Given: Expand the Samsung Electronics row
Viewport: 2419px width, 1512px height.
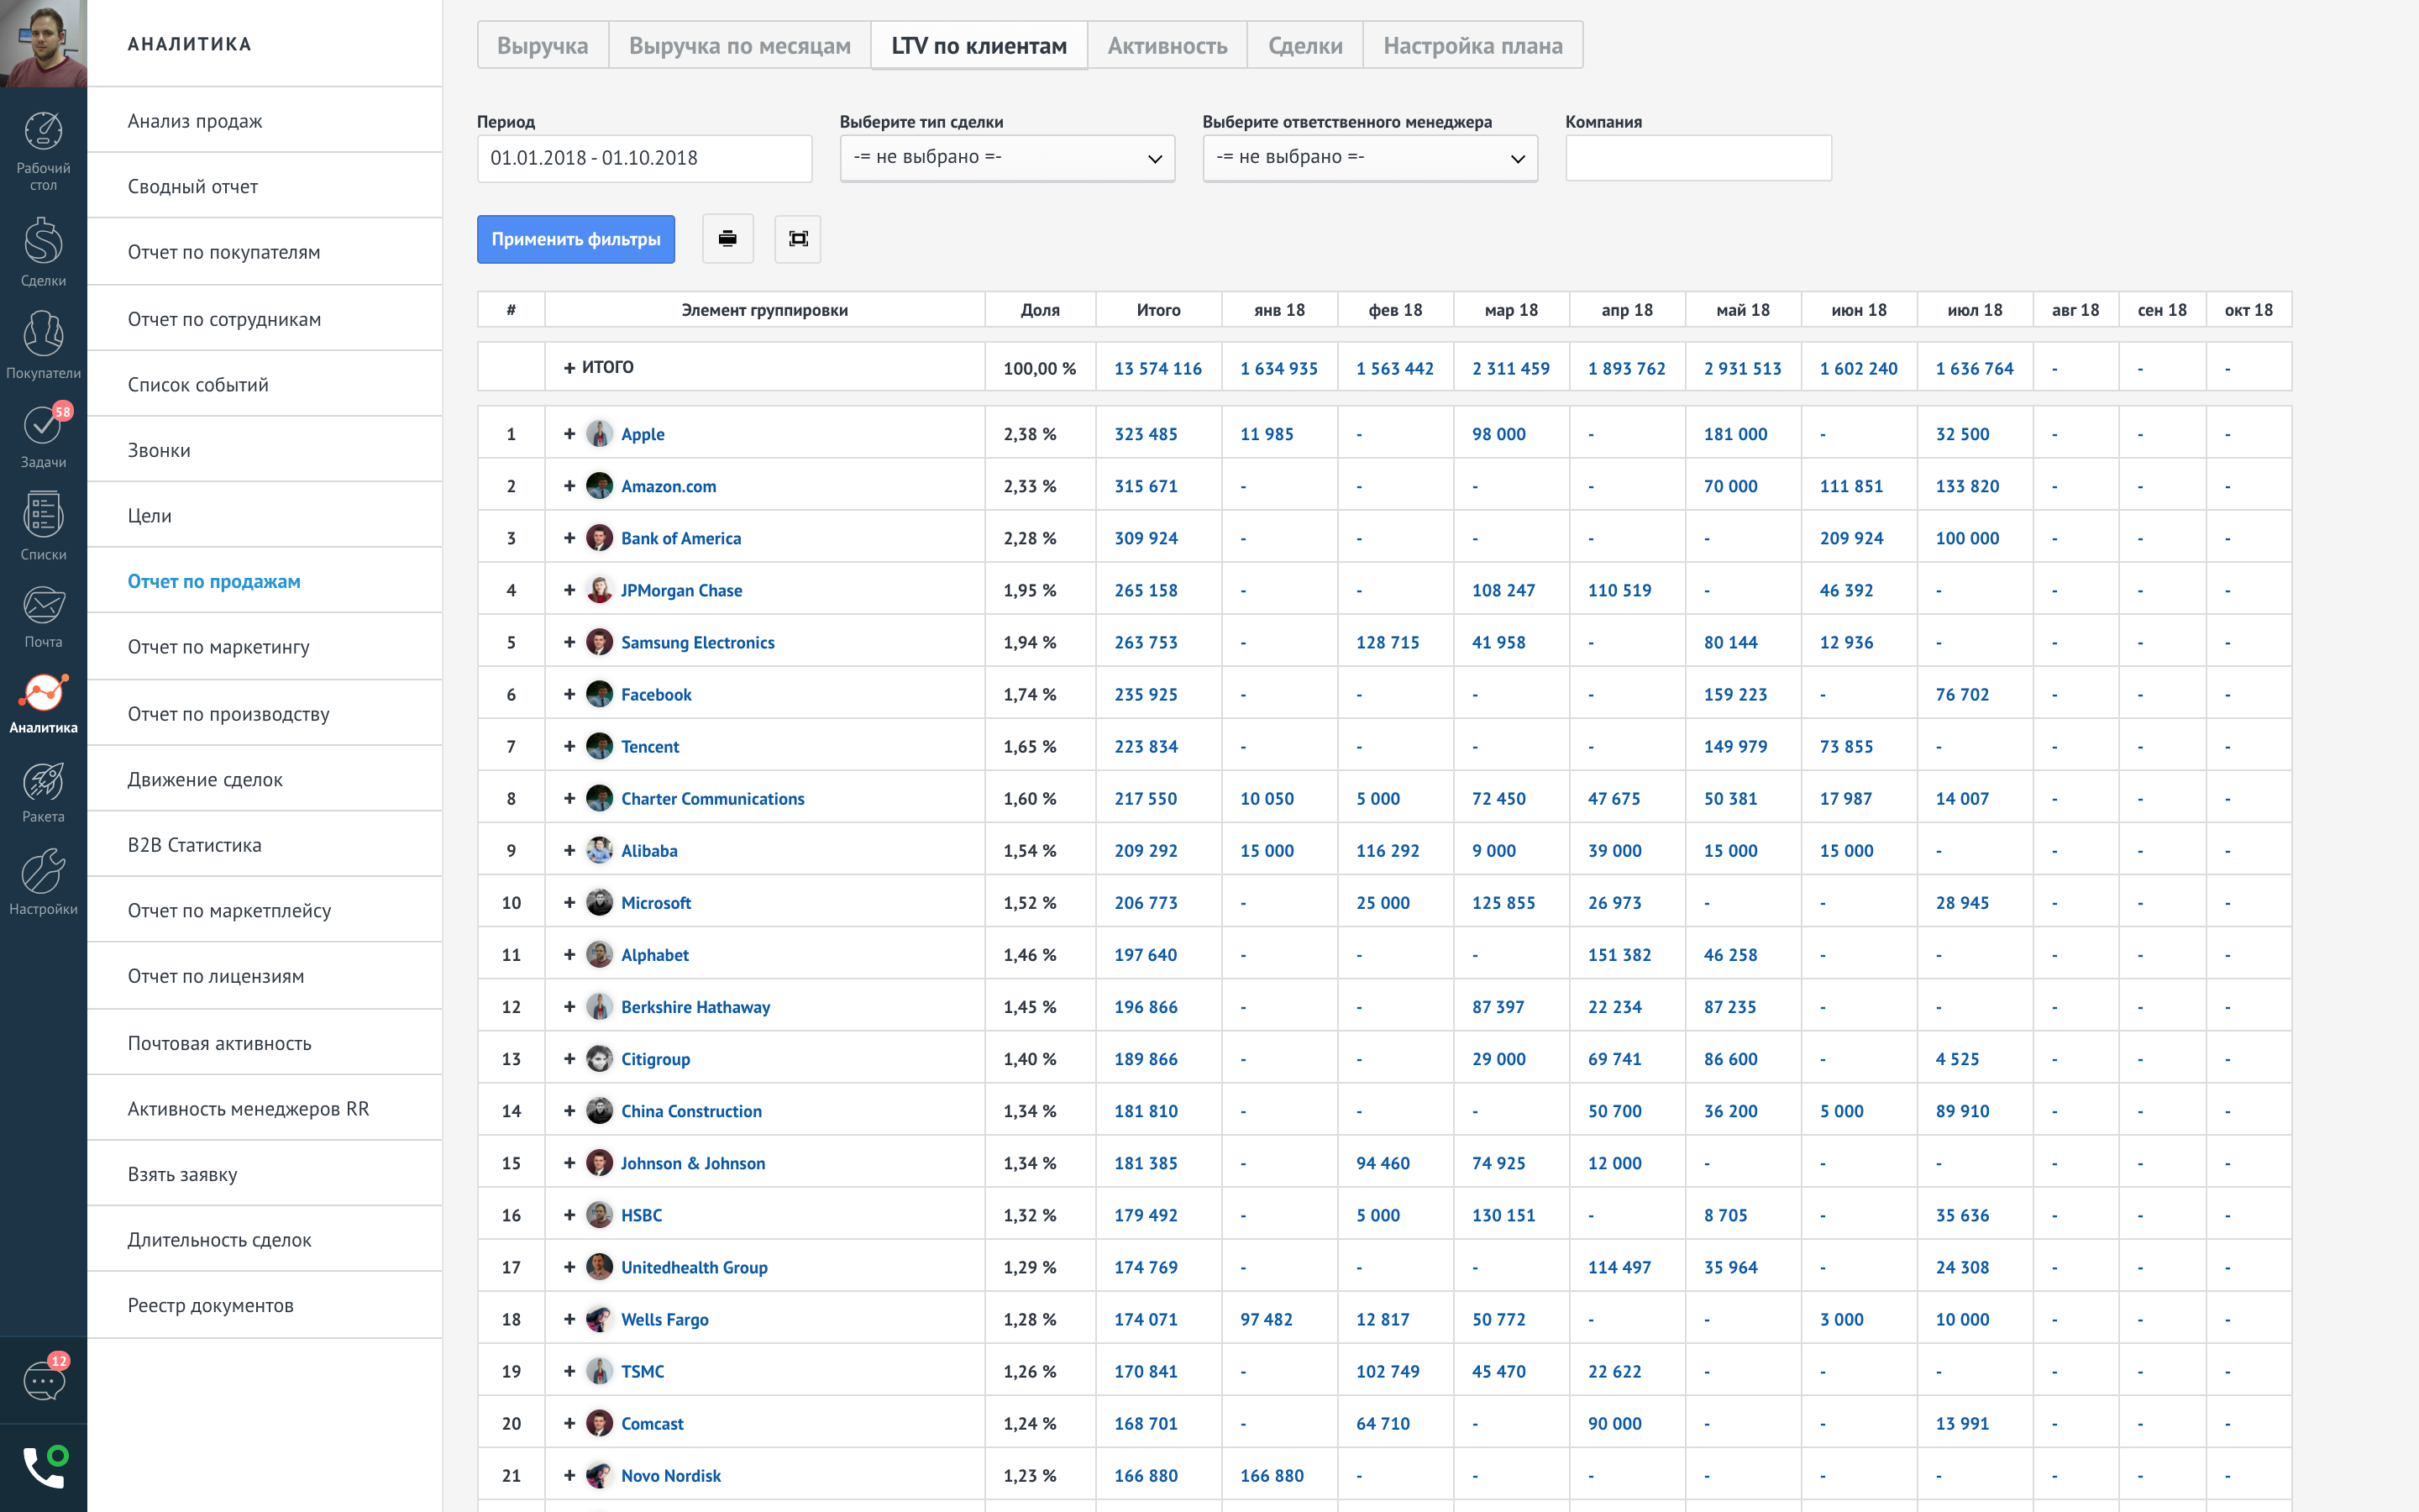Looking at the screenshot, I should [x=569, y=642].
